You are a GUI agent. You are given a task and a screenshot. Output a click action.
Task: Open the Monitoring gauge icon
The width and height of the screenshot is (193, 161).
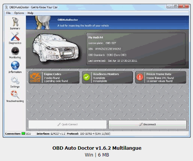[15, 51]
